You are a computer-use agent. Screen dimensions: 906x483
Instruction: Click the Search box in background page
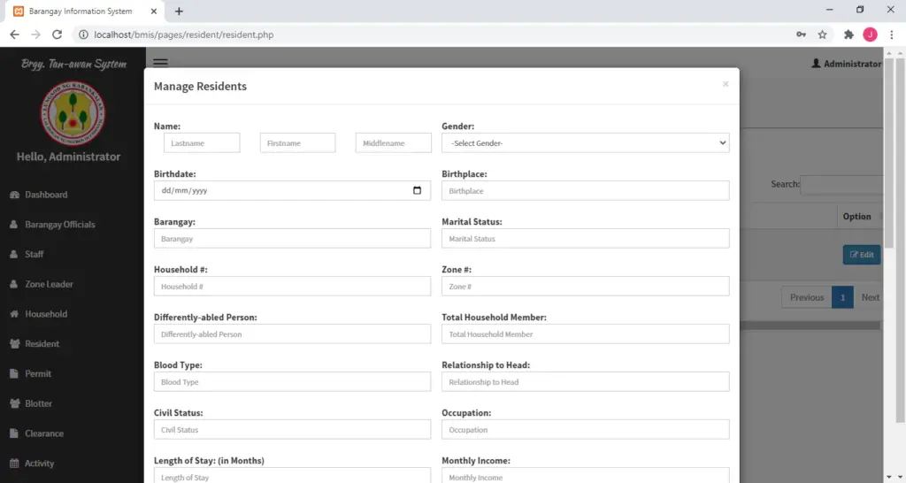tap(842, 184)
